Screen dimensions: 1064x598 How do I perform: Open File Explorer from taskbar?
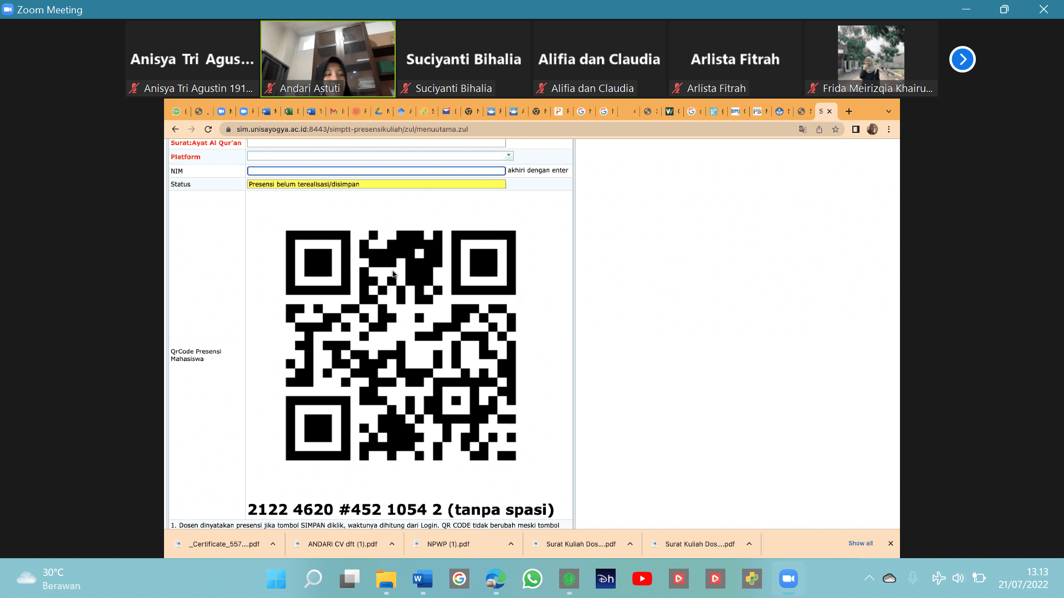tap(386, 579)
